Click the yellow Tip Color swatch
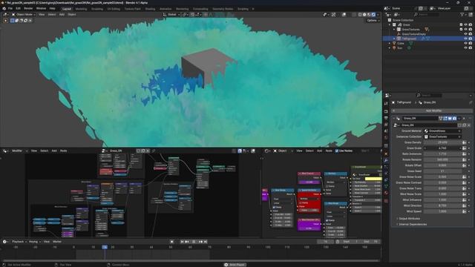The image size is (475, 267). [x=373, y=179]
